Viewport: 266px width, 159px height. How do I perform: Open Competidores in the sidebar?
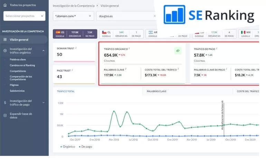click(18, 71)
